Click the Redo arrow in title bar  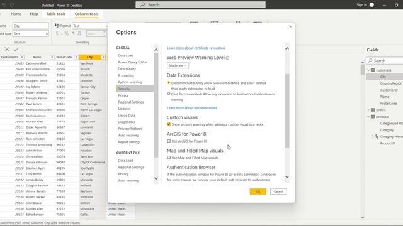click(x=12, y=5)
